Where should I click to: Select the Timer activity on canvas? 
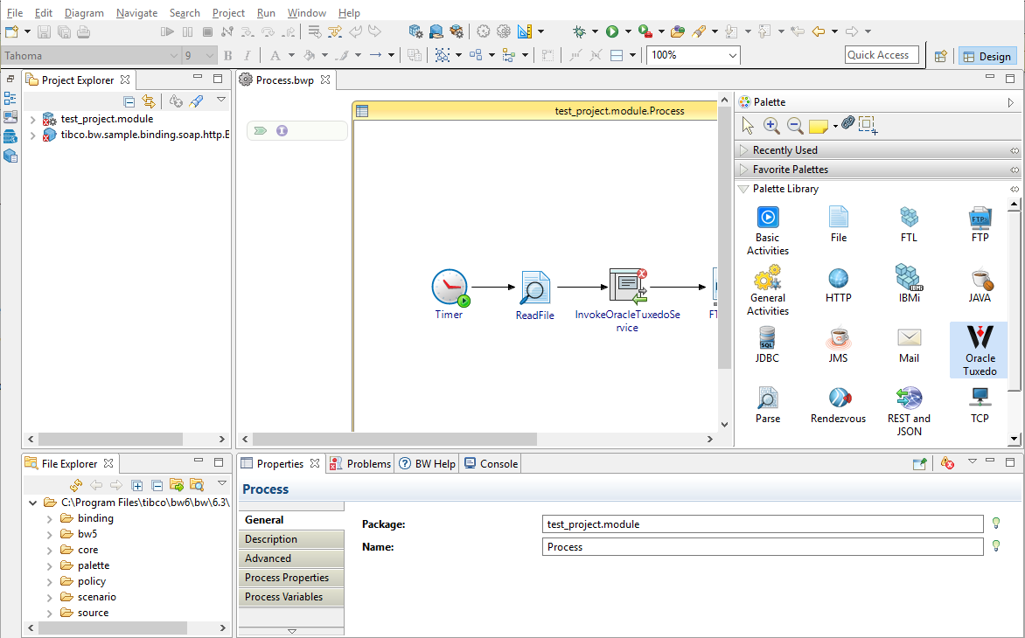(450, 288)
